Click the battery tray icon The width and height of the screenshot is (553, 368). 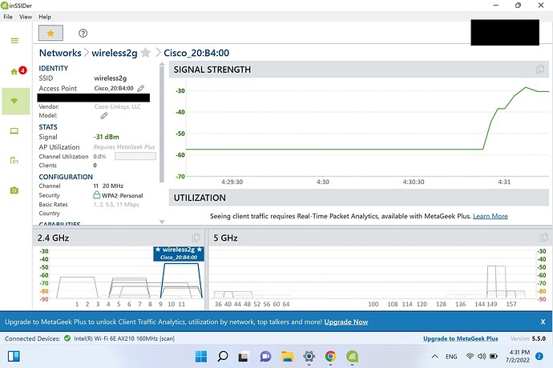click(494, 356)
